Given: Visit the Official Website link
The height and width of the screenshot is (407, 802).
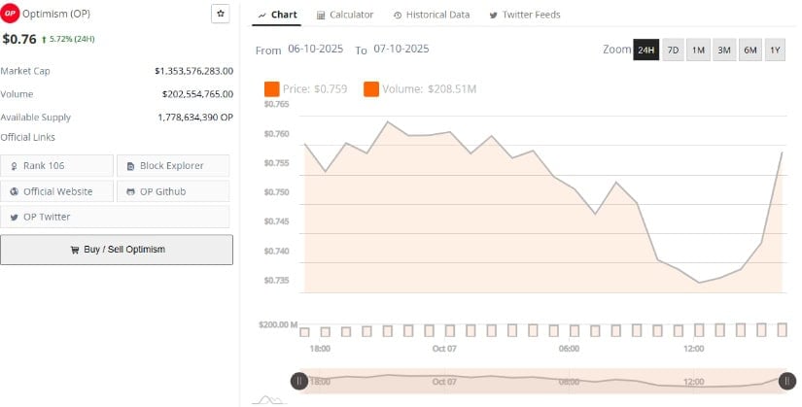Looking at the screenshot, I should coord(57,191).
